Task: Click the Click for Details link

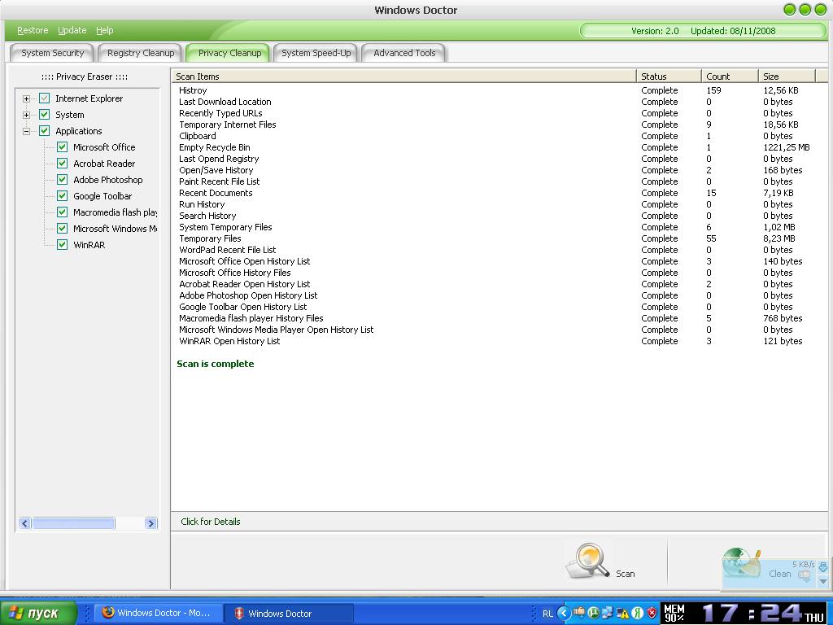Action: tap(211, 522)
